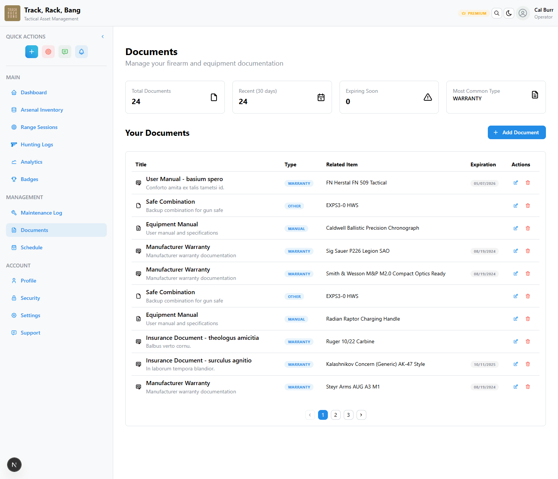The width and height of the screenshot is (558, 479).
Task: Toggle dark mode moon icon
Action: (509, 13)
